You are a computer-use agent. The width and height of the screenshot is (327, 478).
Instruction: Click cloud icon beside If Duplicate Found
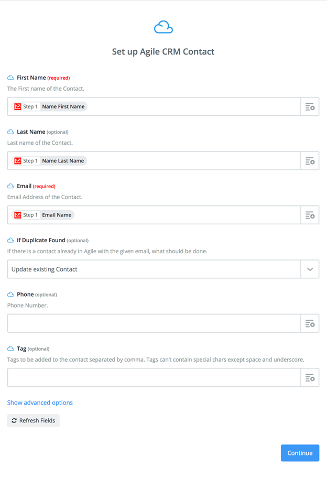pos(10,240)
